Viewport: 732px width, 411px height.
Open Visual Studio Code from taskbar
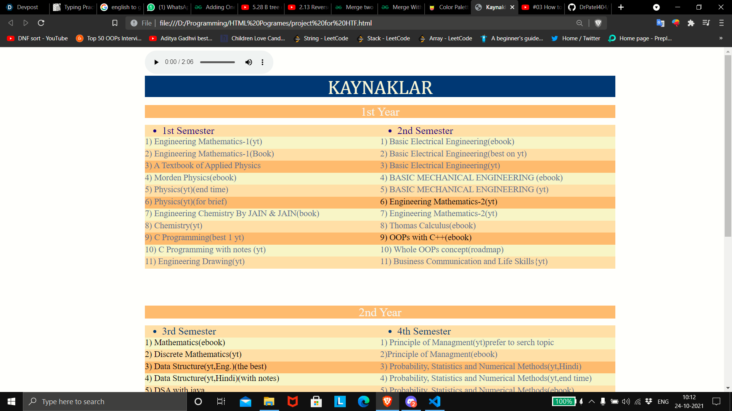(435, 401)
